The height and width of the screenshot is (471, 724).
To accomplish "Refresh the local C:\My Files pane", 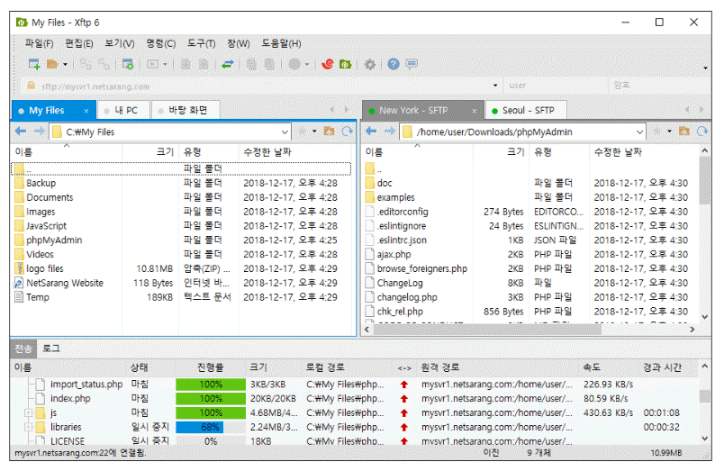I will click(347, 131).
